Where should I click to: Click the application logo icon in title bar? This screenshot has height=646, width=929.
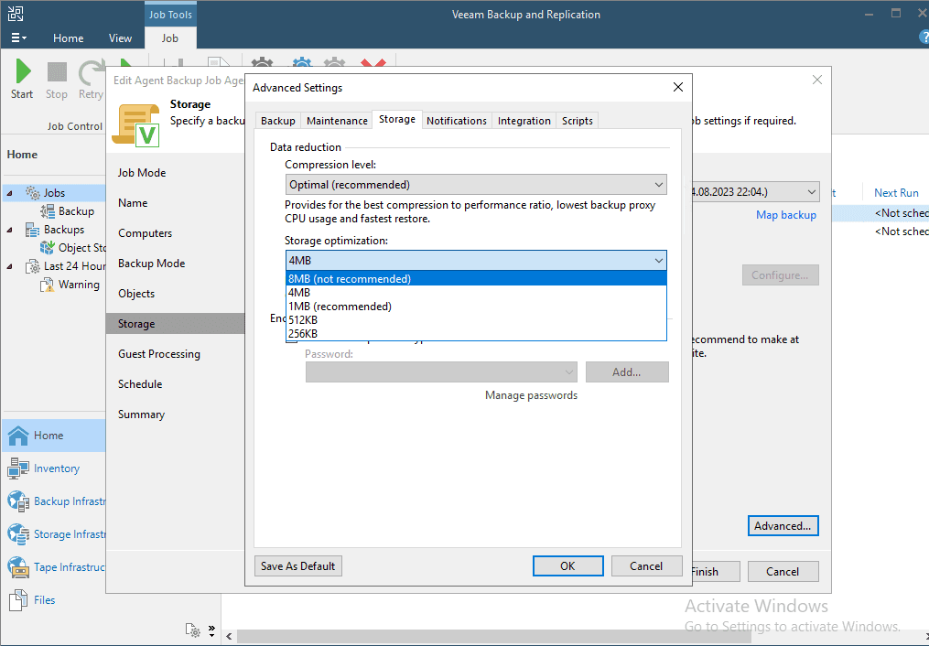tap(16, 14)
